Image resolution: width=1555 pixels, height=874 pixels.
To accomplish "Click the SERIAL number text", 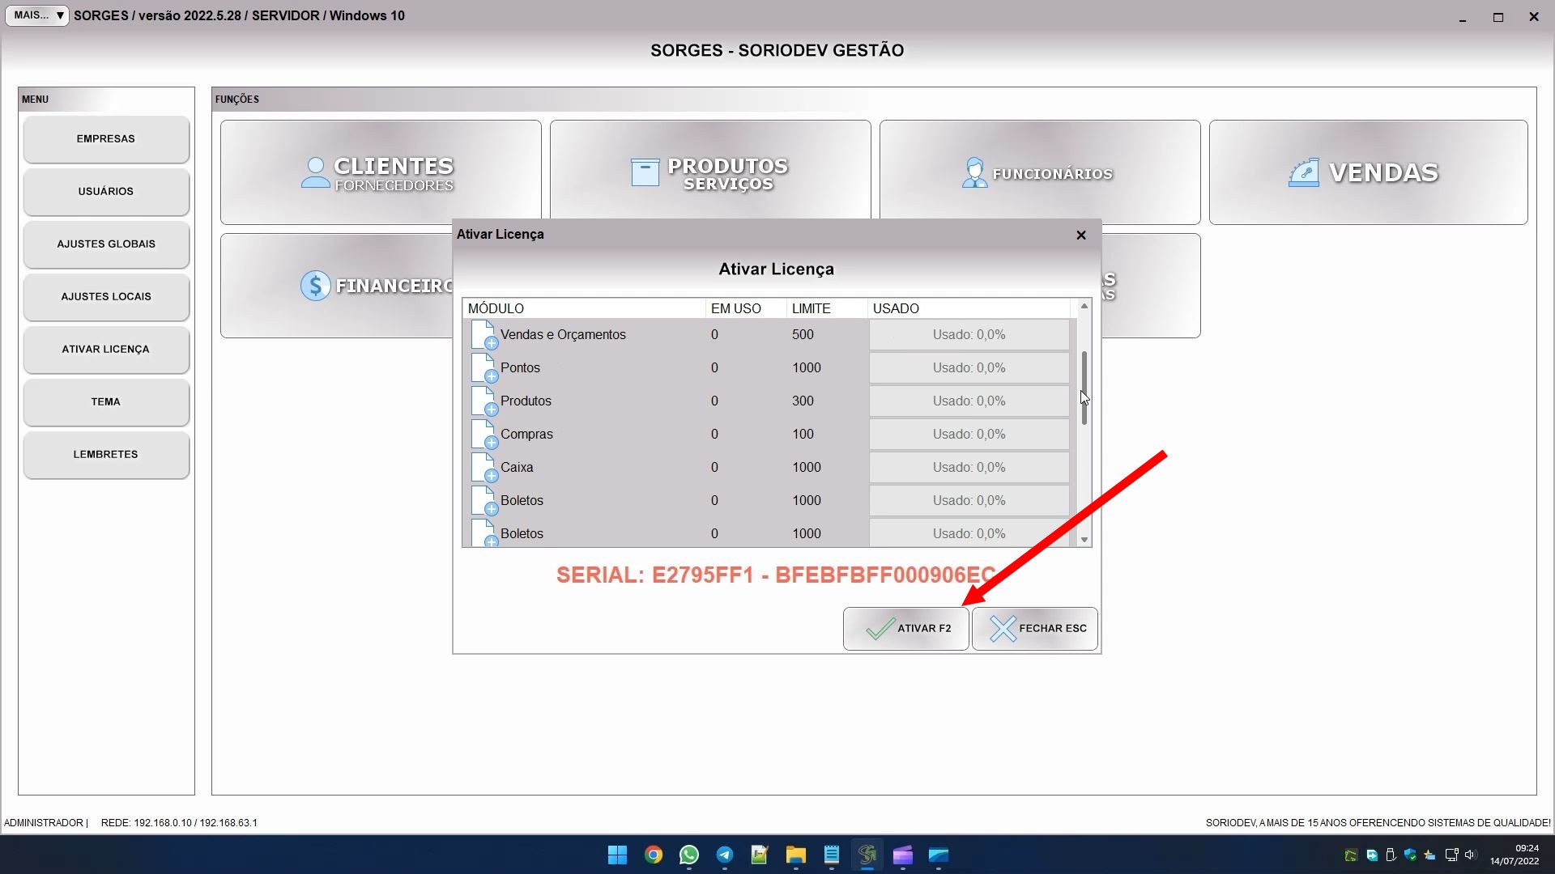I will 776,575.
